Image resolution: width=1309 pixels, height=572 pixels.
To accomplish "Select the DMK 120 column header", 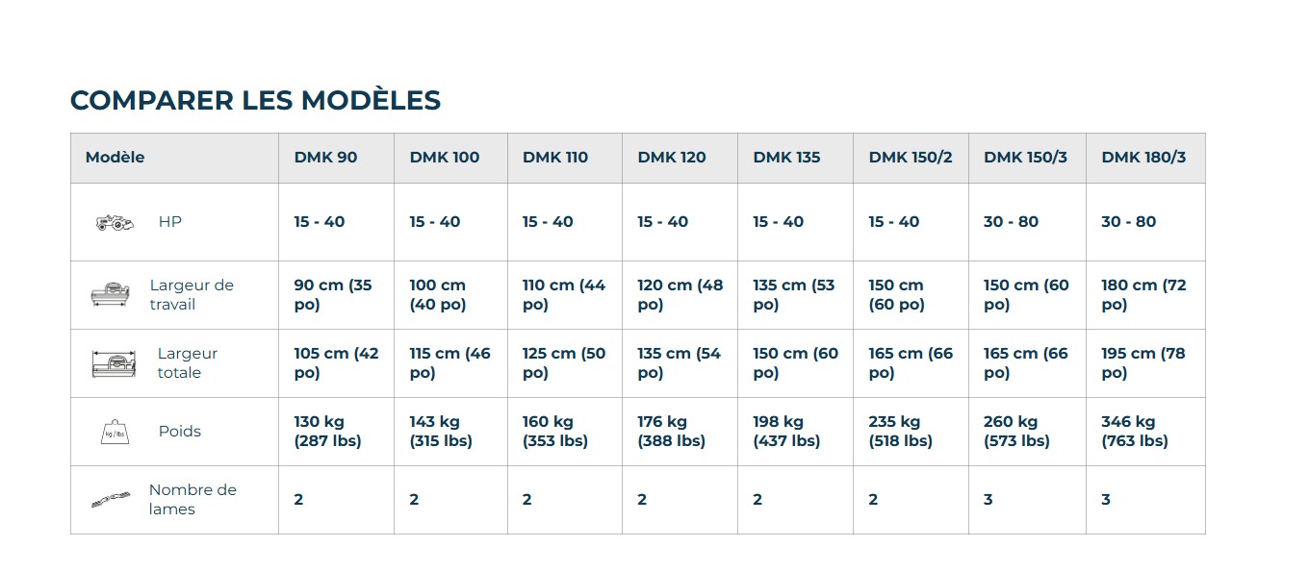I will 672,158.
